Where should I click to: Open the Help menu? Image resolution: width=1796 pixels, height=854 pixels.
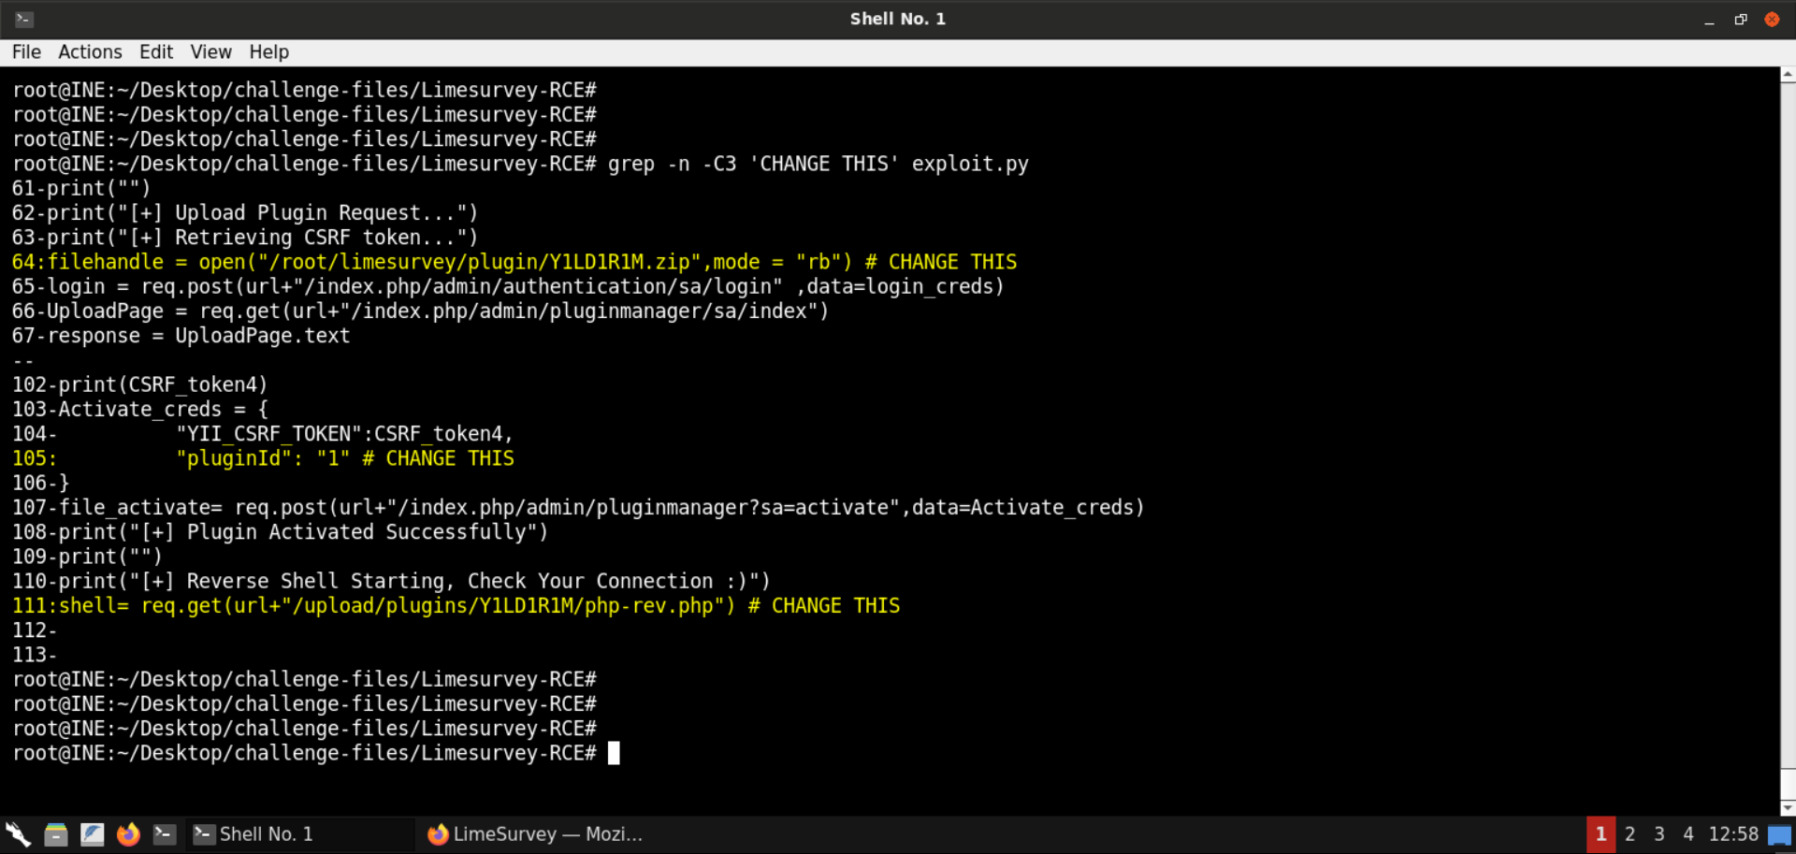268,51
